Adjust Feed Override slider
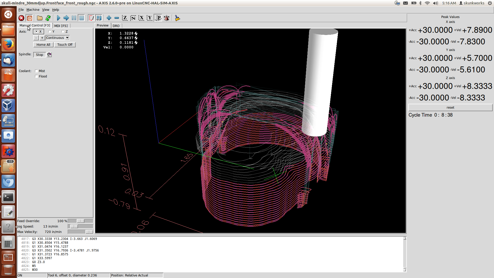The height and width of the screenshot is (278, 494). pyautogui.click(x=80, y=221)
